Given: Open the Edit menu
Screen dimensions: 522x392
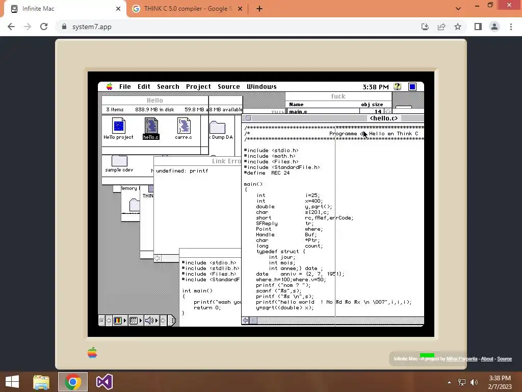Looking at the screenshot, I should point(144,87).
